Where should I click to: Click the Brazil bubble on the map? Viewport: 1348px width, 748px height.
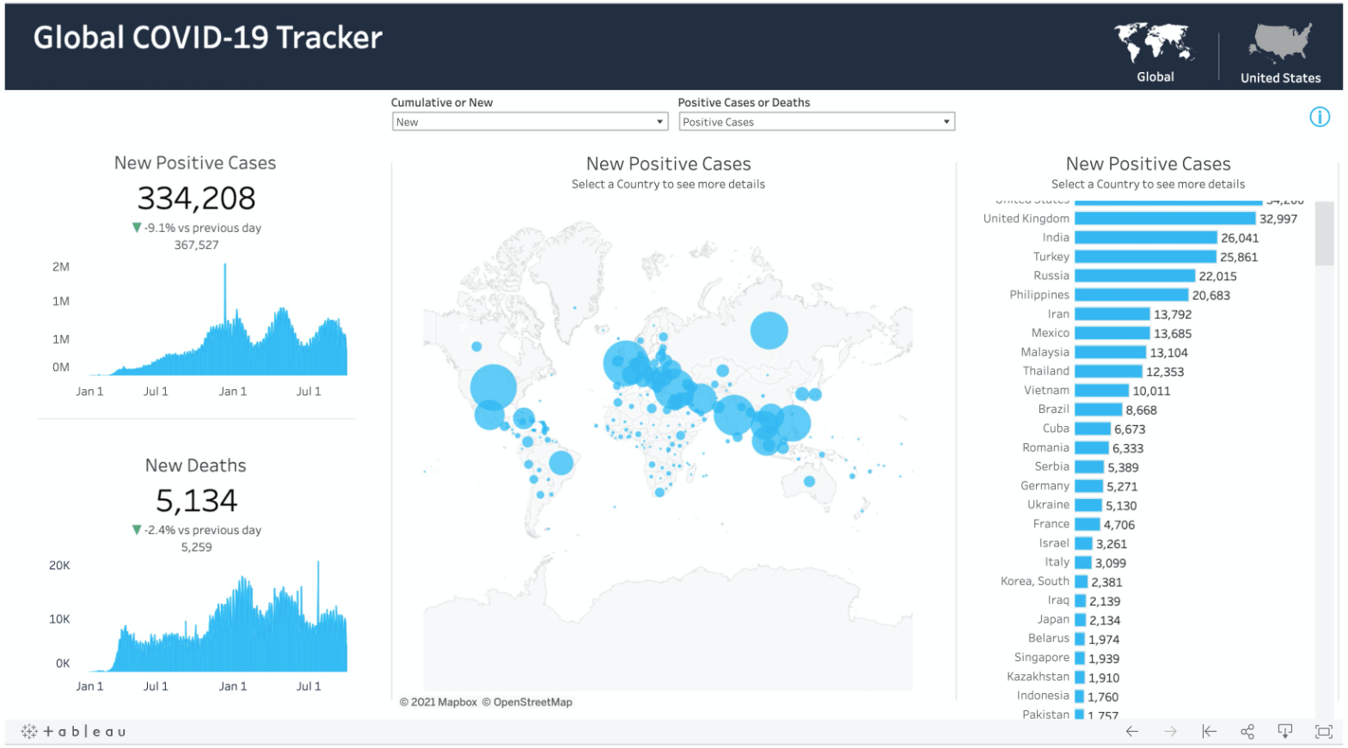(561, 463)
